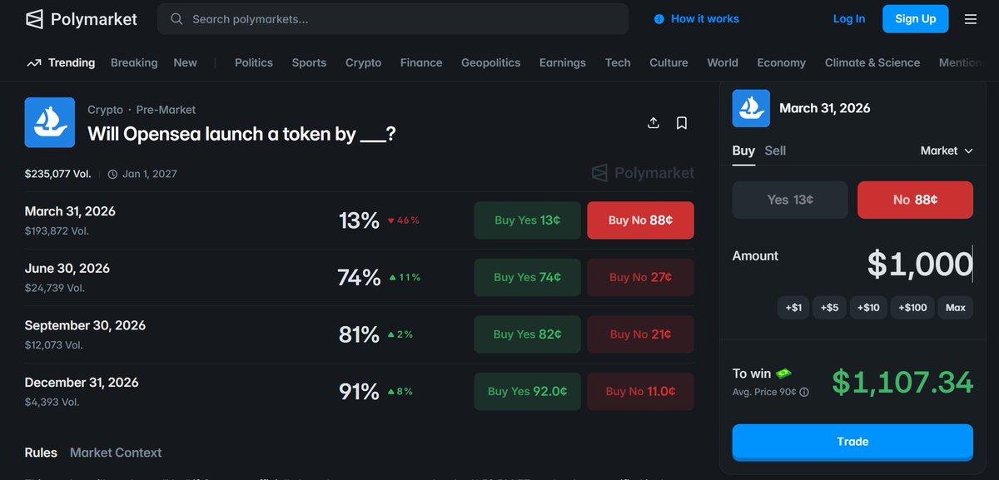Viewport: 999px width, 480px height.
Task: Go to the Politics category
Action: click(254, 63)
